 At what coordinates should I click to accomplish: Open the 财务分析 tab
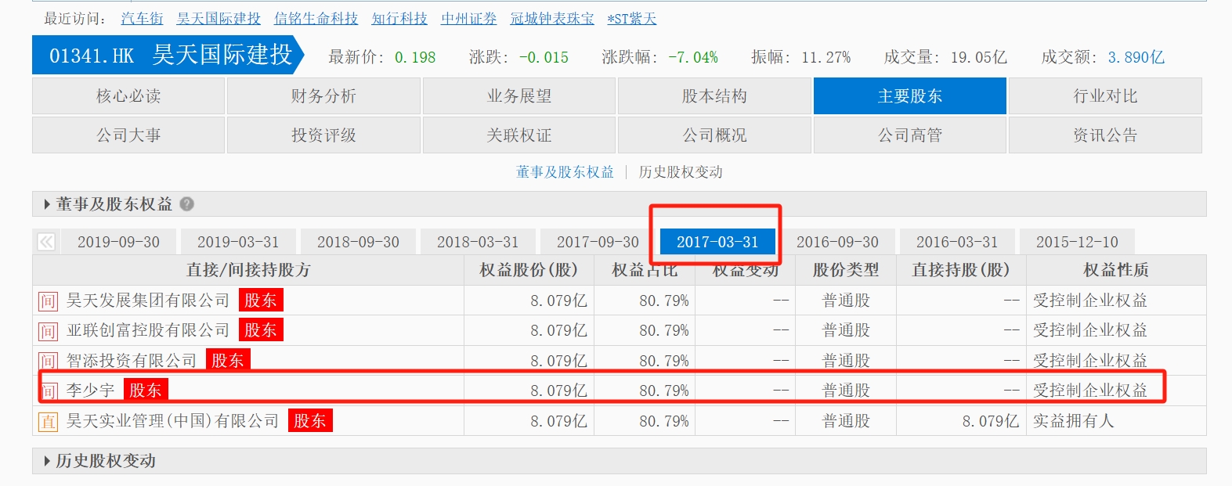pyautogui.click(x=323, y=96)
